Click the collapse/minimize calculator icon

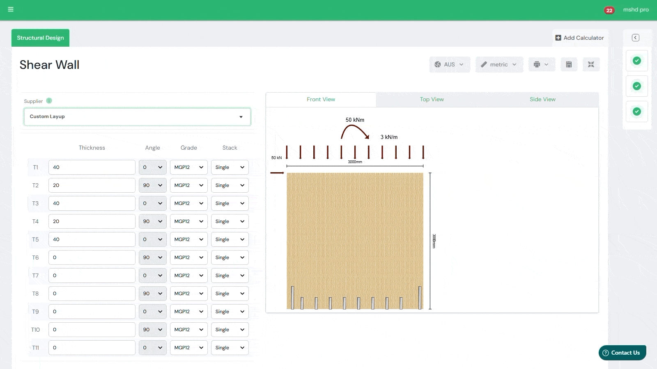(x=591, y=64)
